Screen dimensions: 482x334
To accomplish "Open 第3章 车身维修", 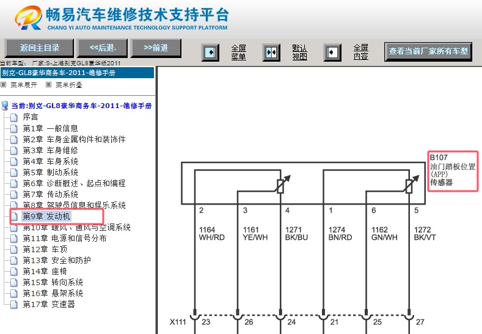I will pos(51,150).
